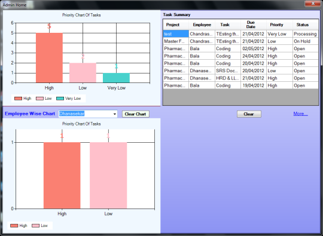Click the Task column header
This screenshot has width=323, height=236.
coord(228,24)
